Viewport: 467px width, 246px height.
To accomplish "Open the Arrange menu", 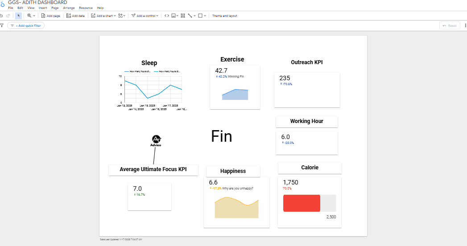I will point(69,8).
